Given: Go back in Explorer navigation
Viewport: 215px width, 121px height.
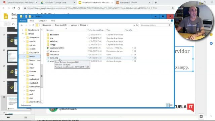Looking at the screenshot, I should point(21,25).
